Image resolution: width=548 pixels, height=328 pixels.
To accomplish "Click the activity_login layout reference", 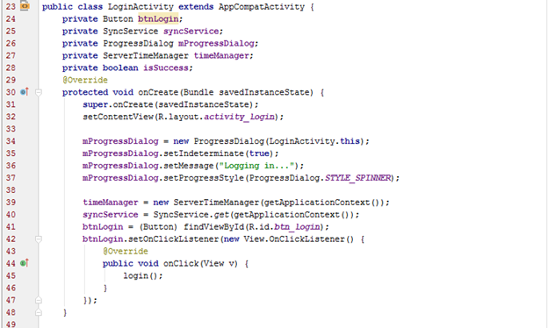I will point(239,117).
